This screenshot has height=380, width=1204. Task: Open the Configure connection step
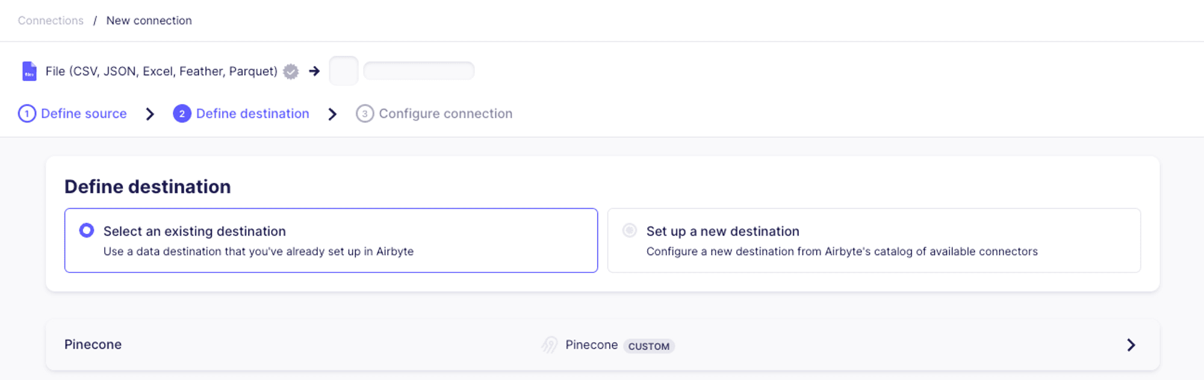coord(445,113)
